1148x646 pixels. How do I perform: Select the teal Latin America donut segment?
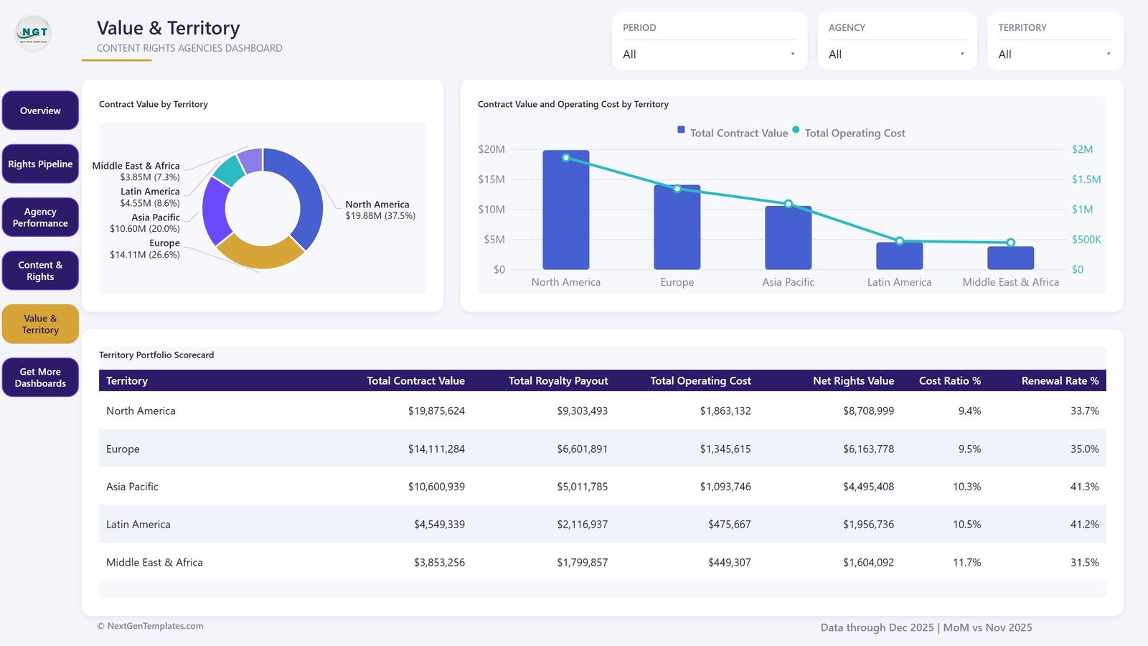coord(230,170)
